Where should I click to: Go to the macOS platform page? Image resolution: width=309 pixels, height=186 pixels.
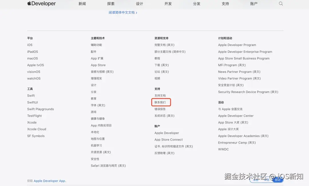(x=33, y=58)
